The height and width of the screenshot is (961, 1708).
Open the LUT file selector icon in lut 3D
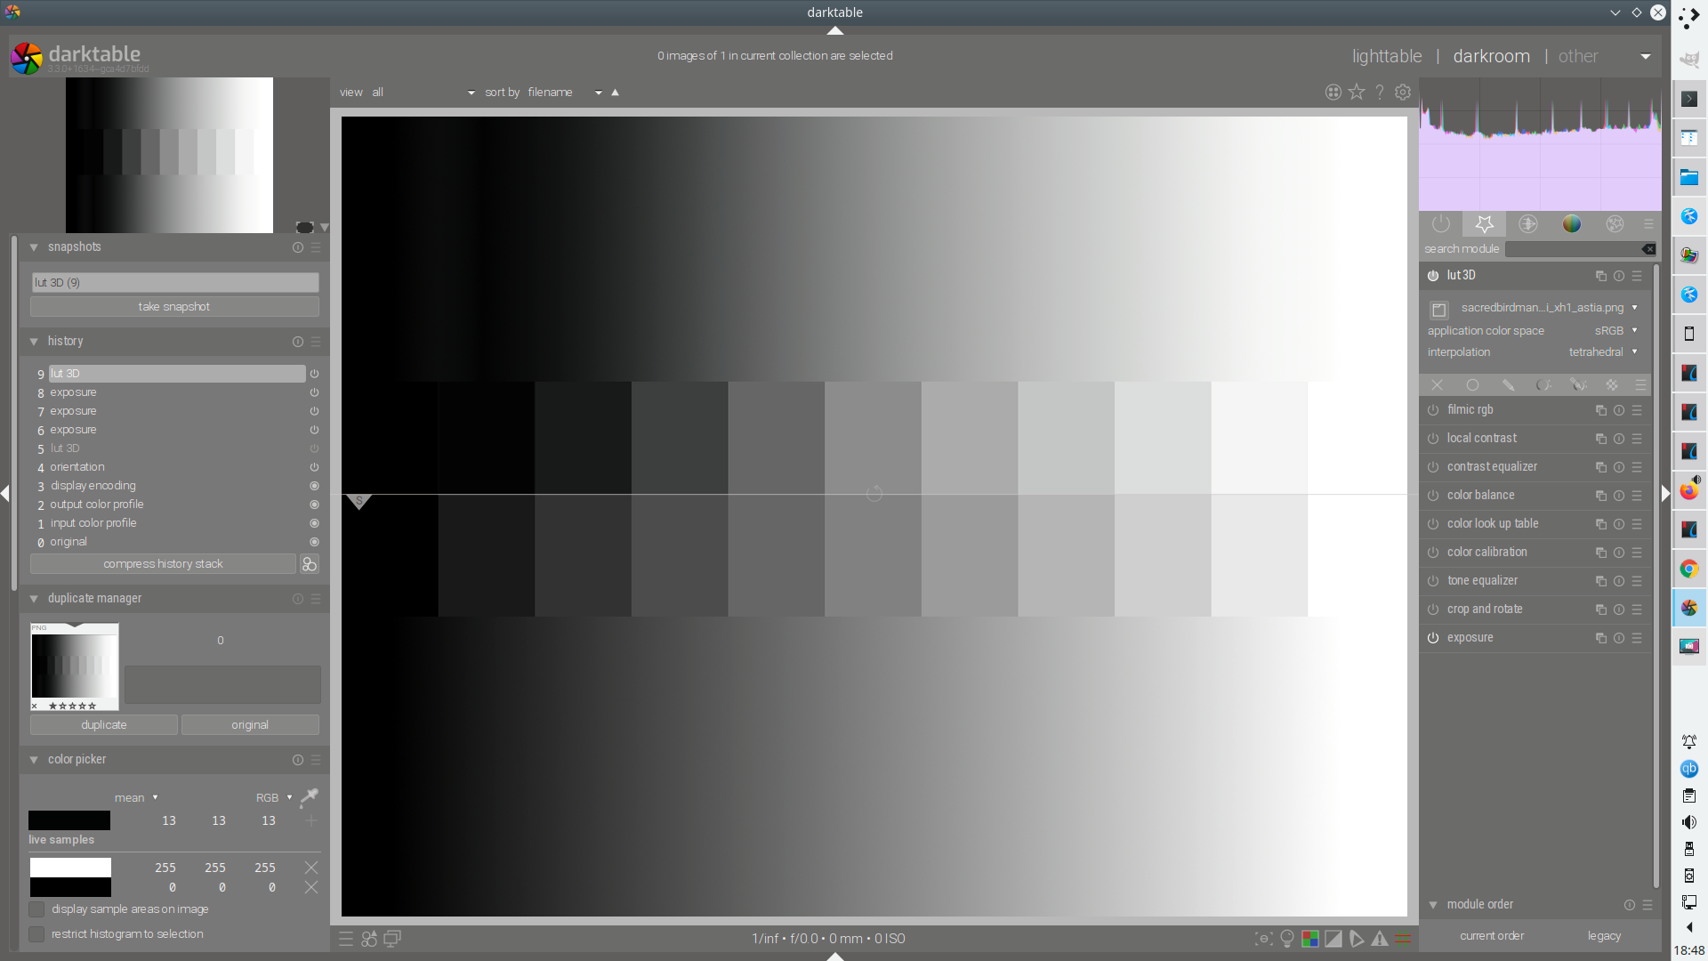[1439, 309]
